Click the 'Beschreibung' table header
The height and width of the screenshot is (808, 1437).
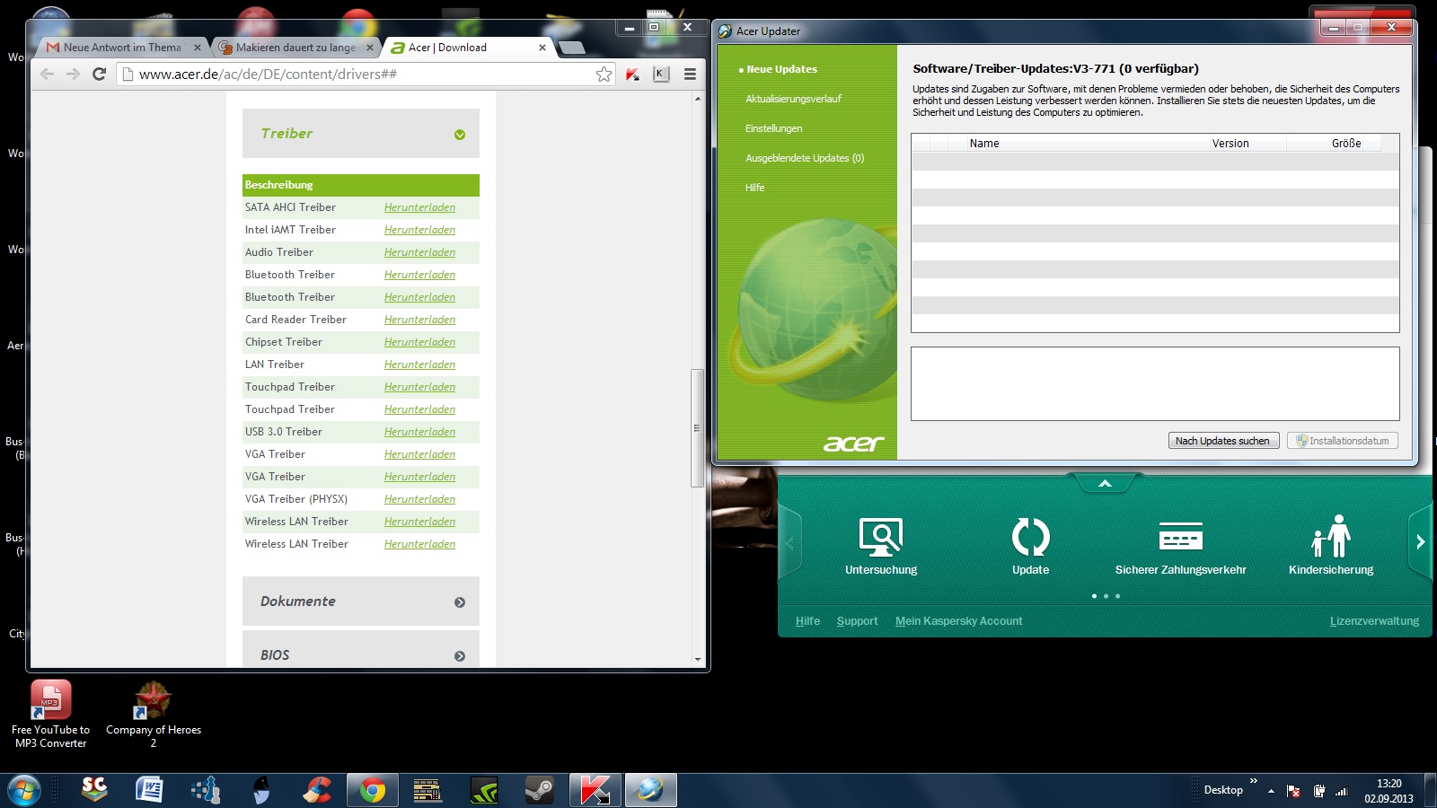pos(361,185)
